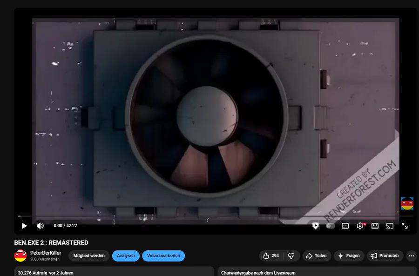Open the PeterDerKiller channel avatar
This screenshot has height=276, width=419.
[20, 256]
